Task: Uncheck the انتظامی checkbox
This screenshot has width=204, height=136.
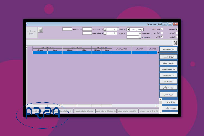Action: tap(177, 37)
